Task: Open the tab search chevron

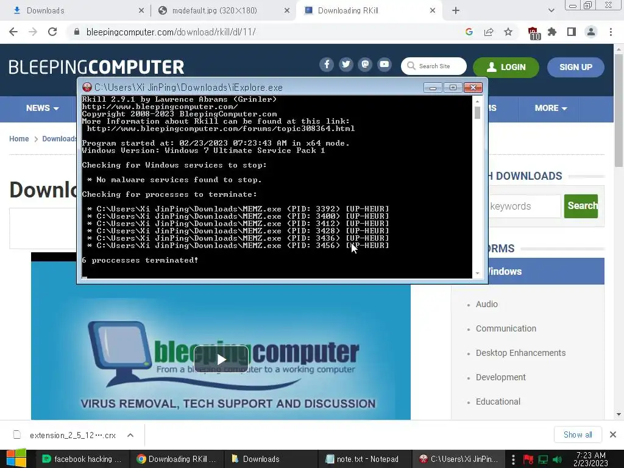Action: [x=551, y=11]
